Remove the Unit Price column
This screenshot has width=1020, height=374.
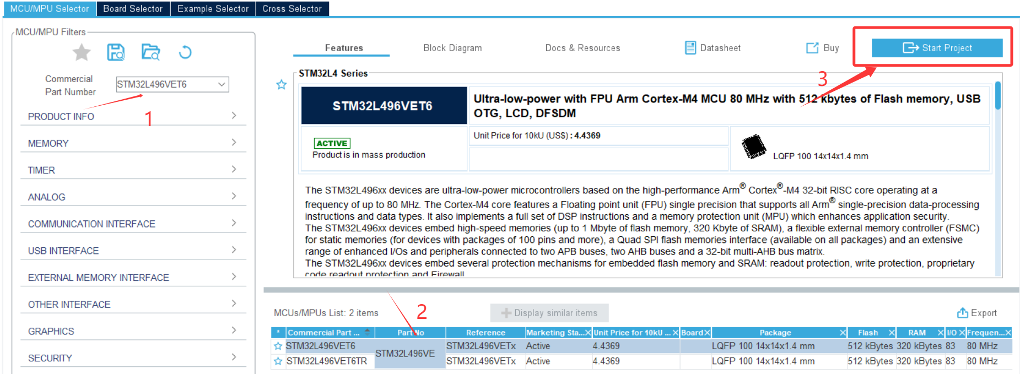tap(675, 333)
